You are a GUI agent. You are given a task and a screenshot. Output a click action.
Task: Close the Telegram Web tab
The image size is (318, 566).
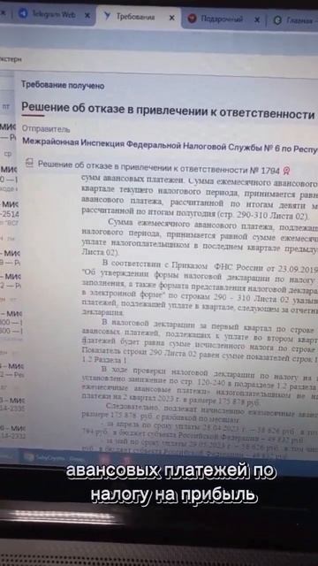click(x=87, y=16)
